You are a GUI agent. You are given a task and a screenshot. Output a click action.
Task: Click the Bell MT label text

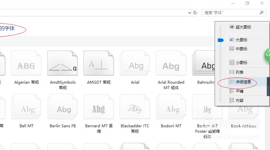pos(27,126)
